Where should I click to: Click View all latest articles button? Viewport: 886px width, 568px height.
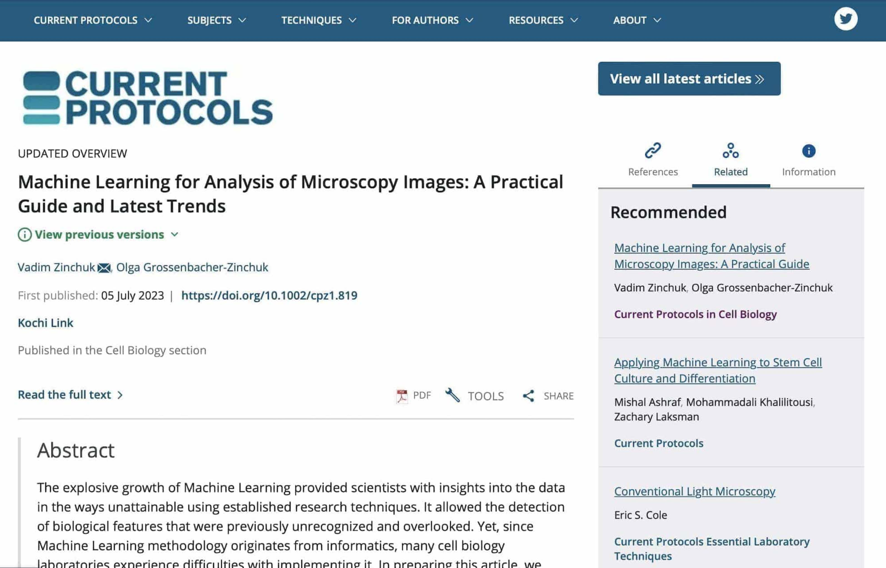point(689,79)
